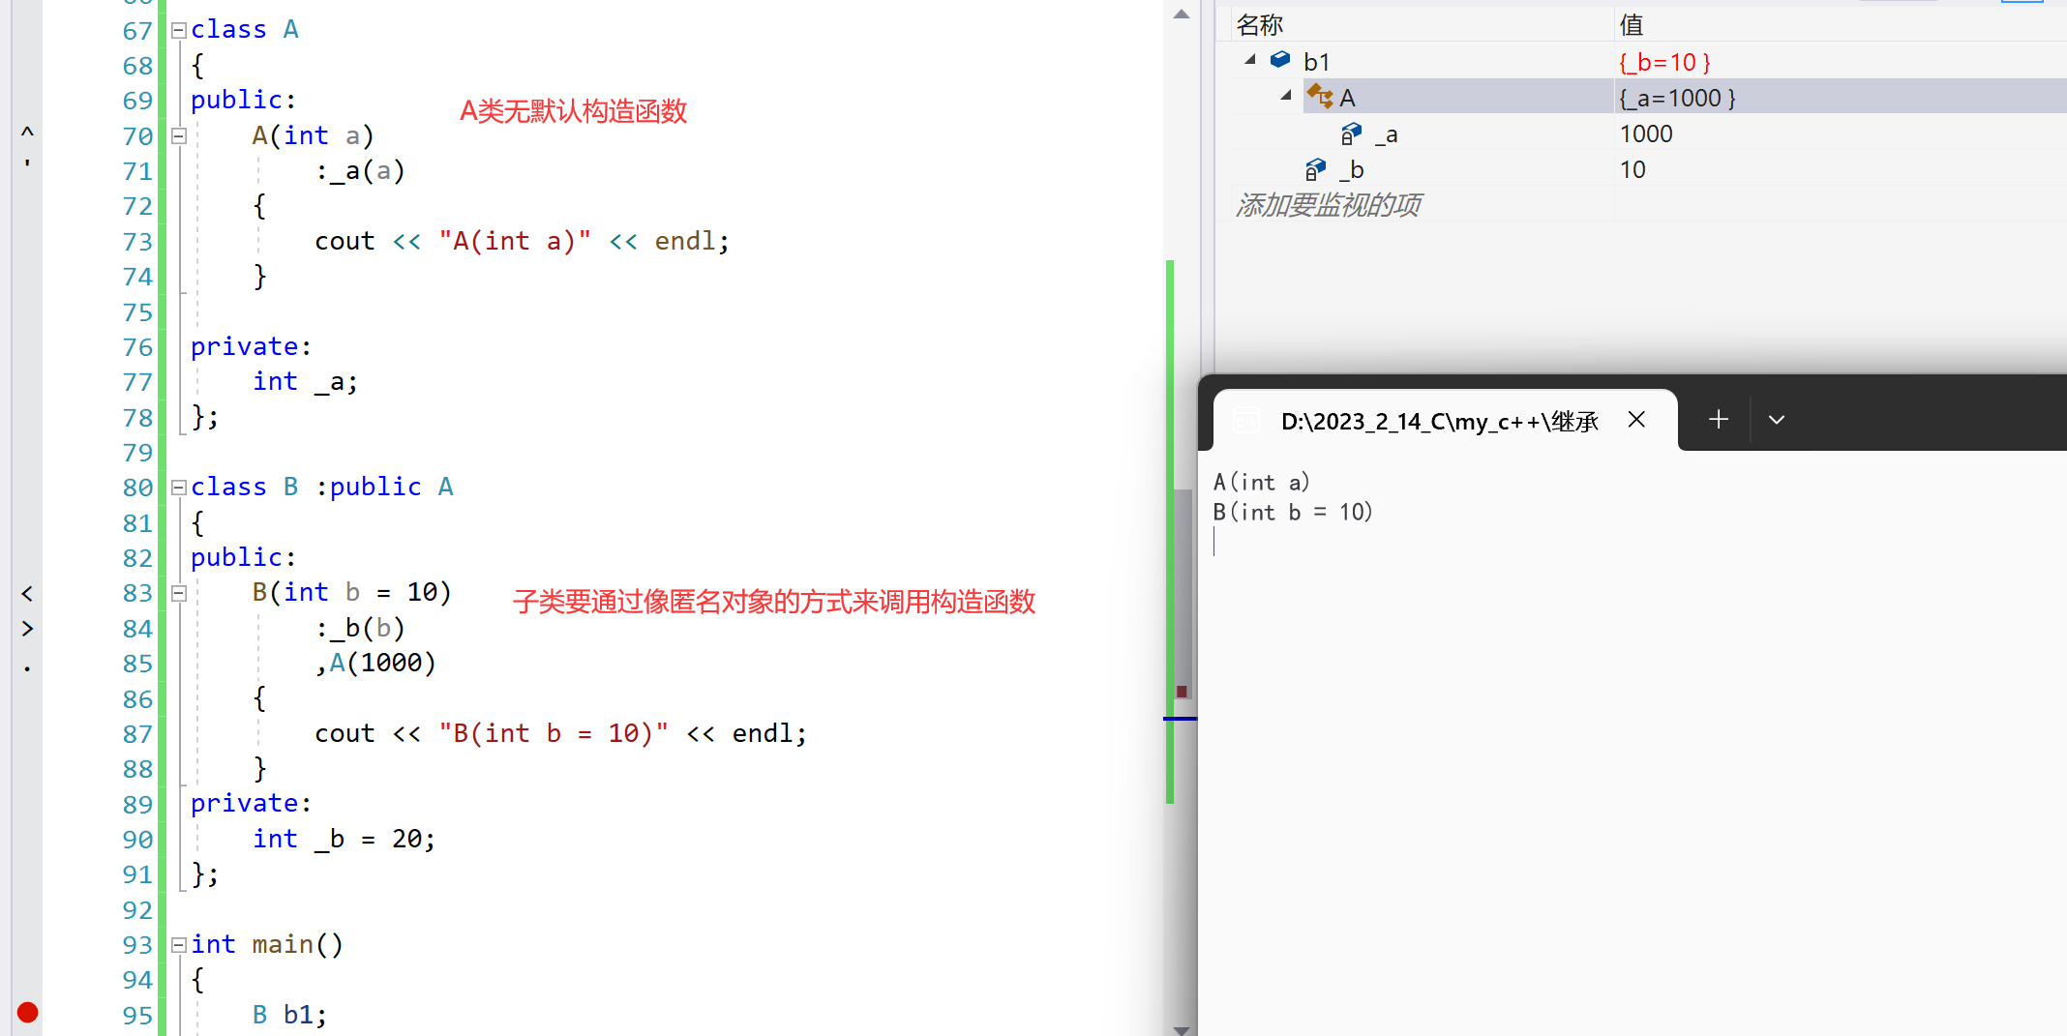Click the private member lock icon beside _a

1351,133
